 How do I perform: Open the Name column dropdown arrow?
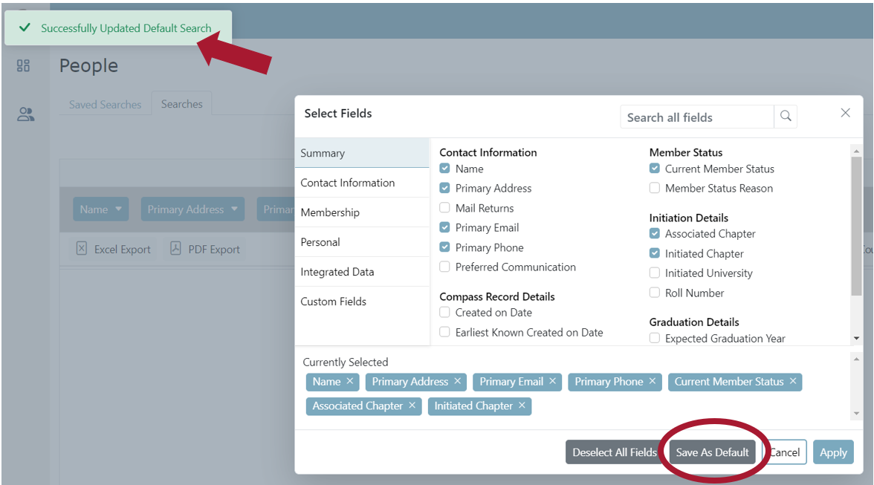pyautogui.click(x=118, y=209)
